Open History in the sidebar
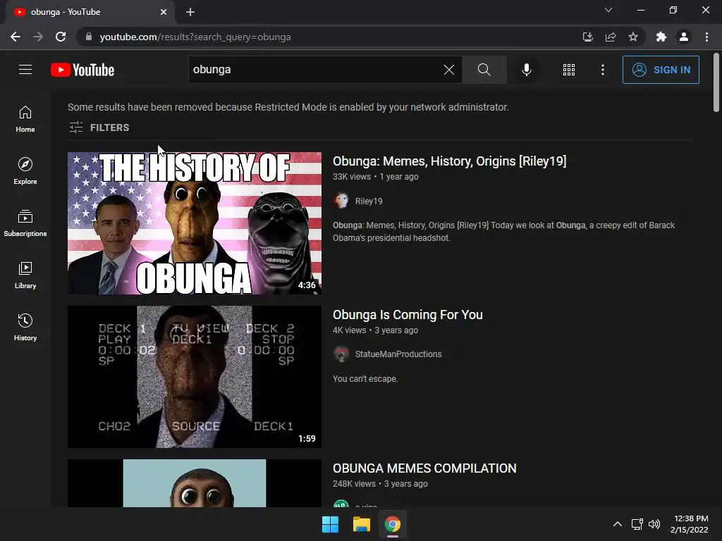This screenshot has height=541, width=722. [25, 327]
